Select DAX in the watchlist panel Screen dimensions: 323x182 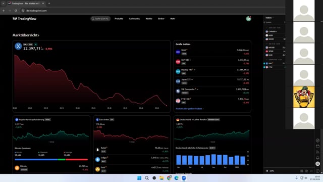[x=275, y=64]
